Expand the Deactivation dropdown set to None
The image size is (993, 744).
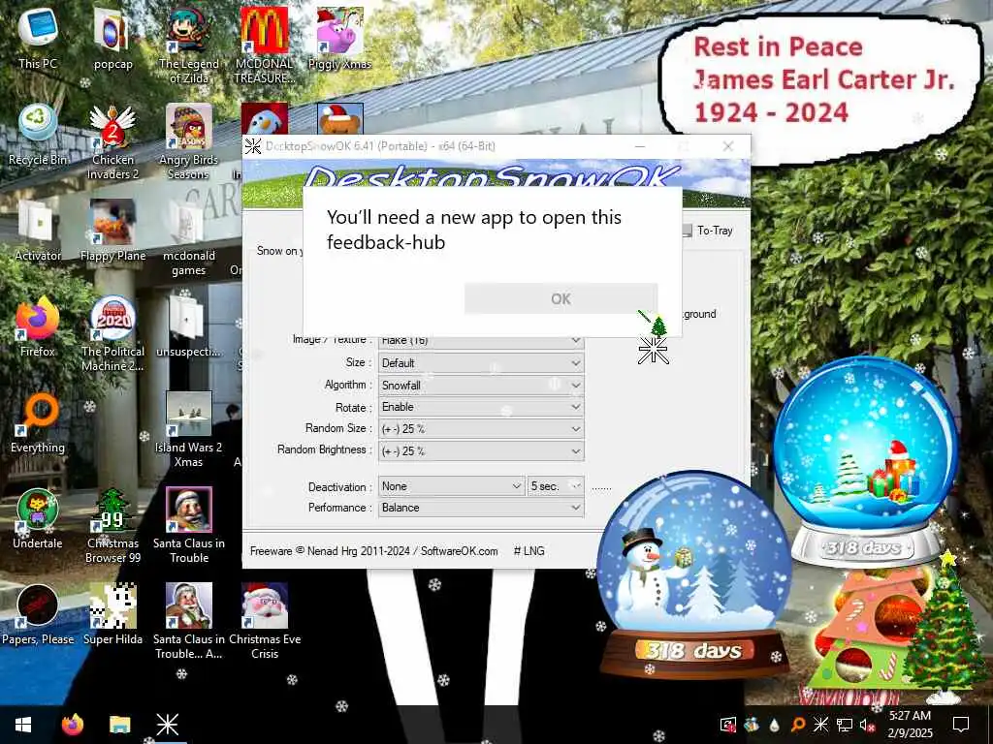pyautogui.click(x=451, y=486)
